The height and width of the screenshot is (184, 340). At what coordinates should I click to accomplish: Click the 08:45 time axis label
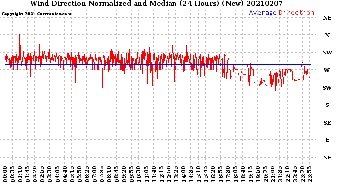(117, 174)
